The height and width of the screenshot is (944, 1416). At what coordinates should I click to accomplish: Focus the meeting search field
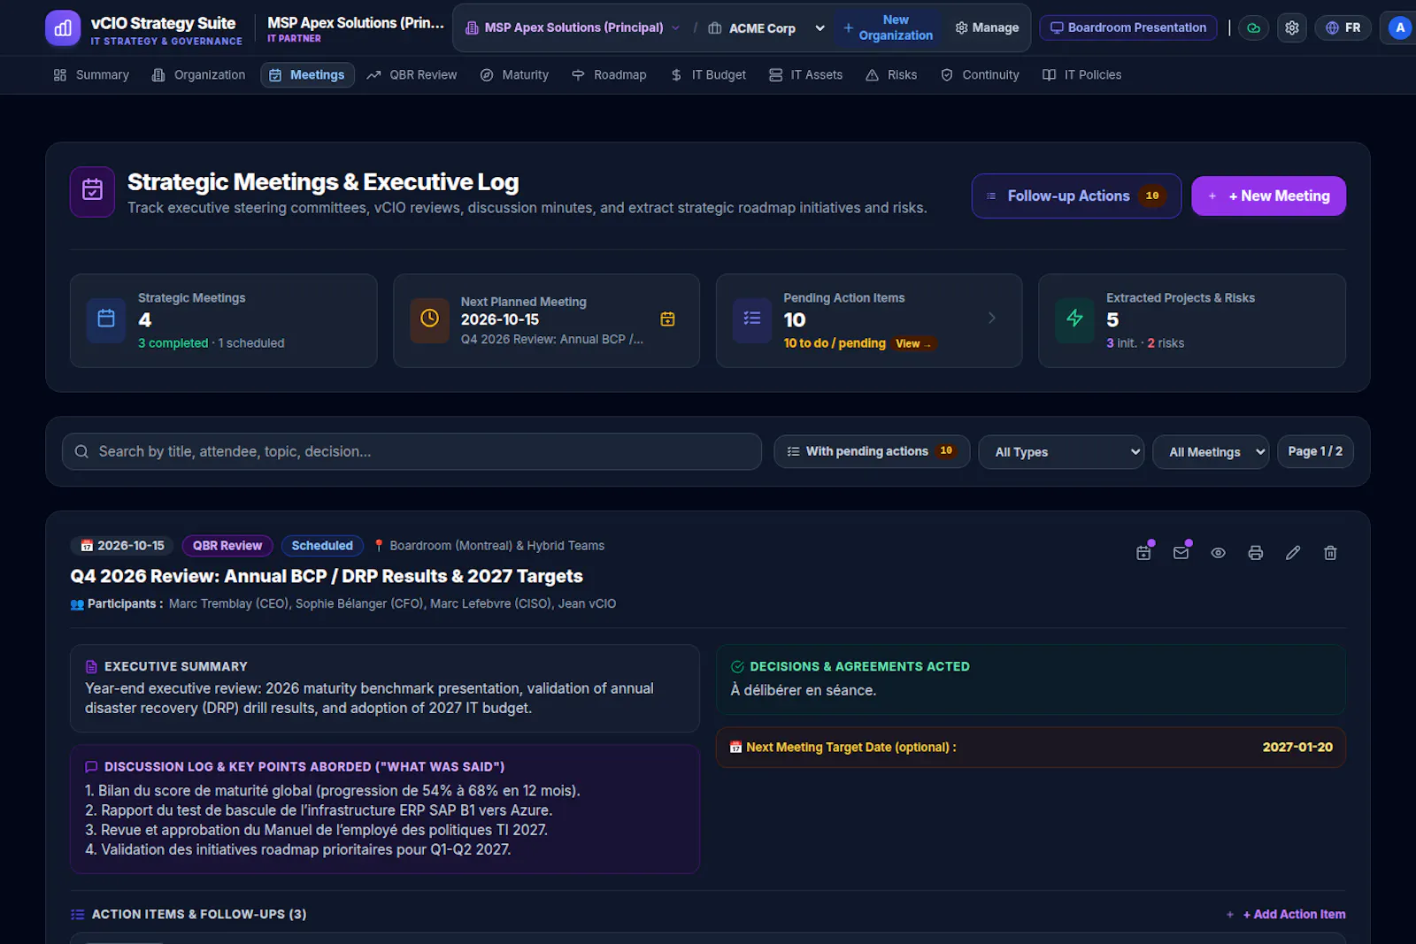pos(412,451)
